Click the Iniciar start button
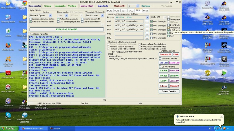Screen dimensions: 234x131 tap(9, 128)
